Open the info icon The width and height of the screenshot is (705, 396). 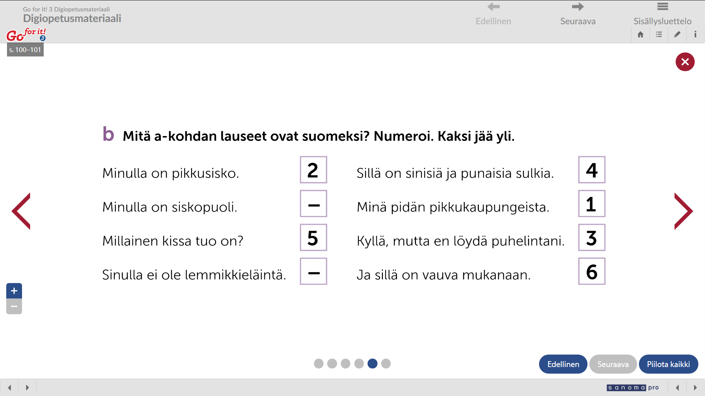[695, 34]
